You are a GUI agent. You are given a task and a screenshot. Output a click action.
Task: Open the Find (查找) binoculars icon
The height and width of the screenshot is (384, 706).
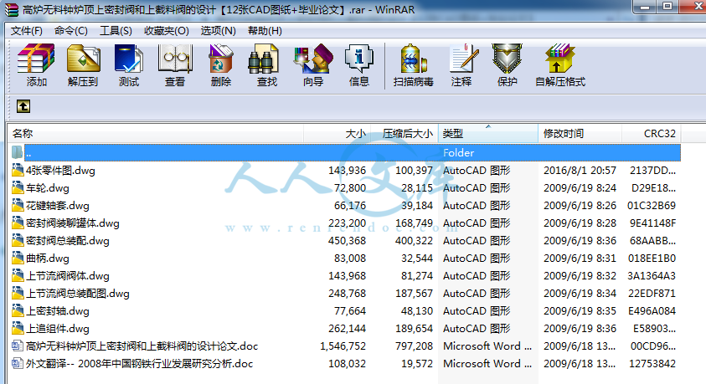[x=264, y=59]
